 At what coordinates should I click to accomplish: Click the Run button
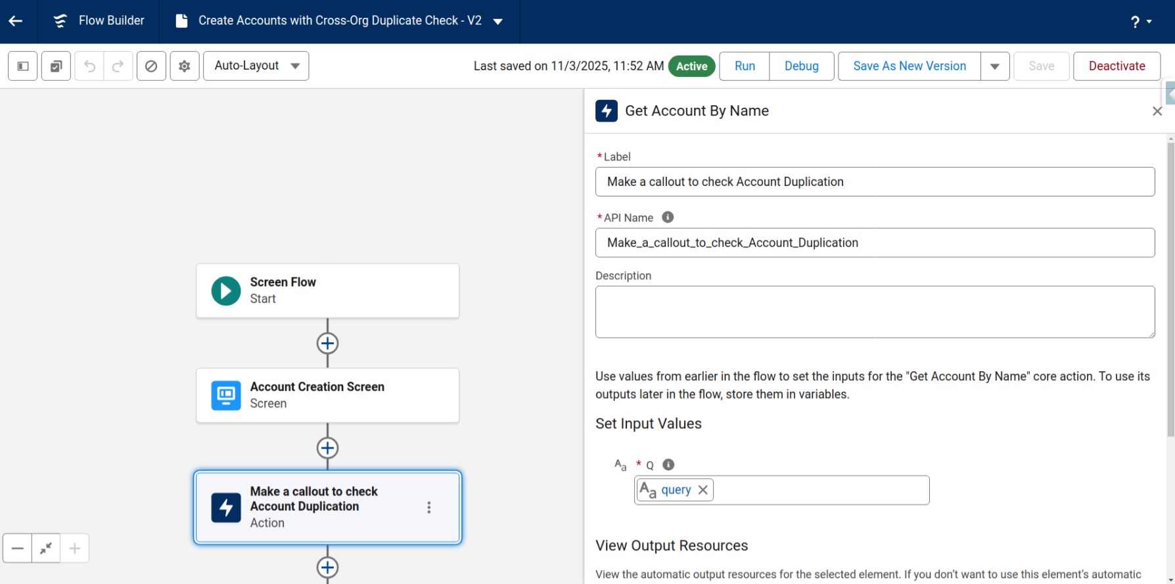click(x=745, y=66)
